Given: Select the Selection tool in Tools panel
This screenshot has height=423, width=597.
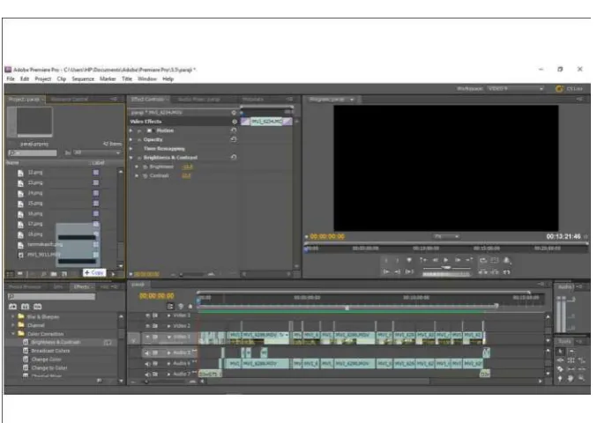Looking at the screenshot, I should coord(561,351).
